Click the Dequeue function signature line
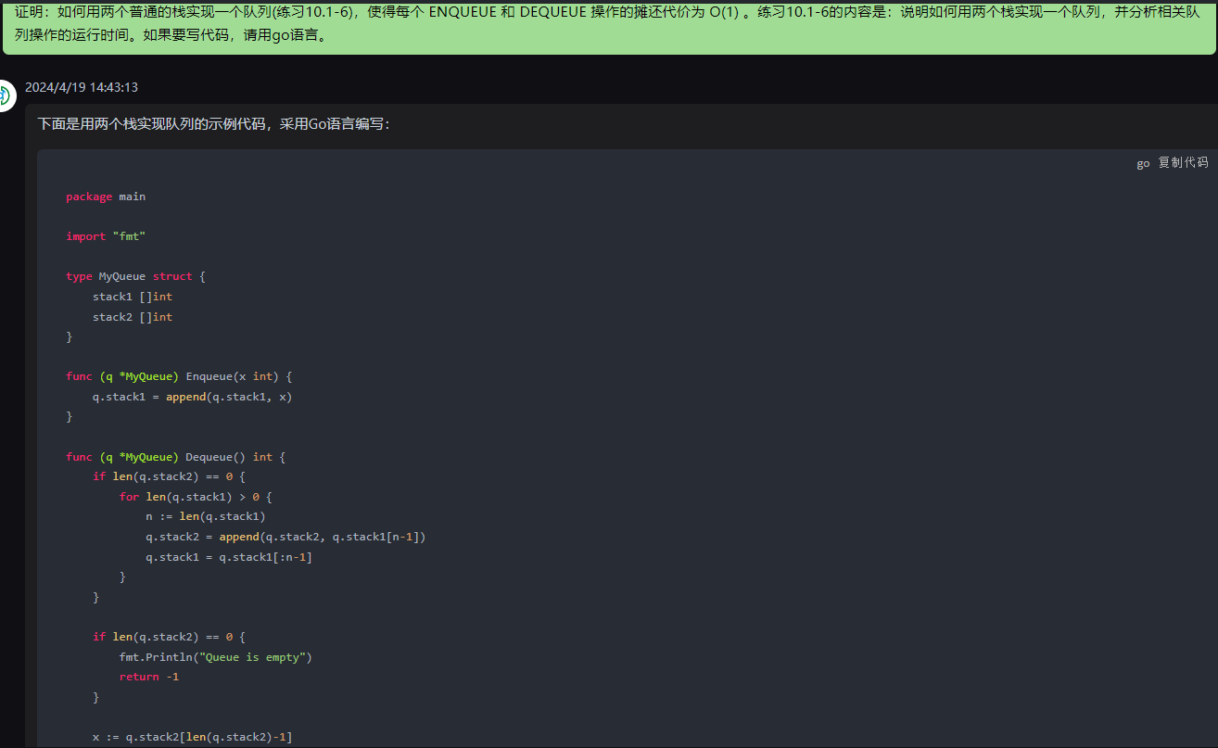This screenshot has height=748, width=1218. (176, 457)
